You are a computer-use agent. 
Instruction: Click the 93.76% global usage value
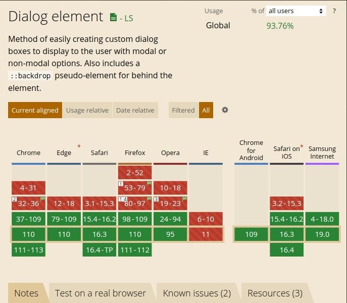tap(280, 26)
